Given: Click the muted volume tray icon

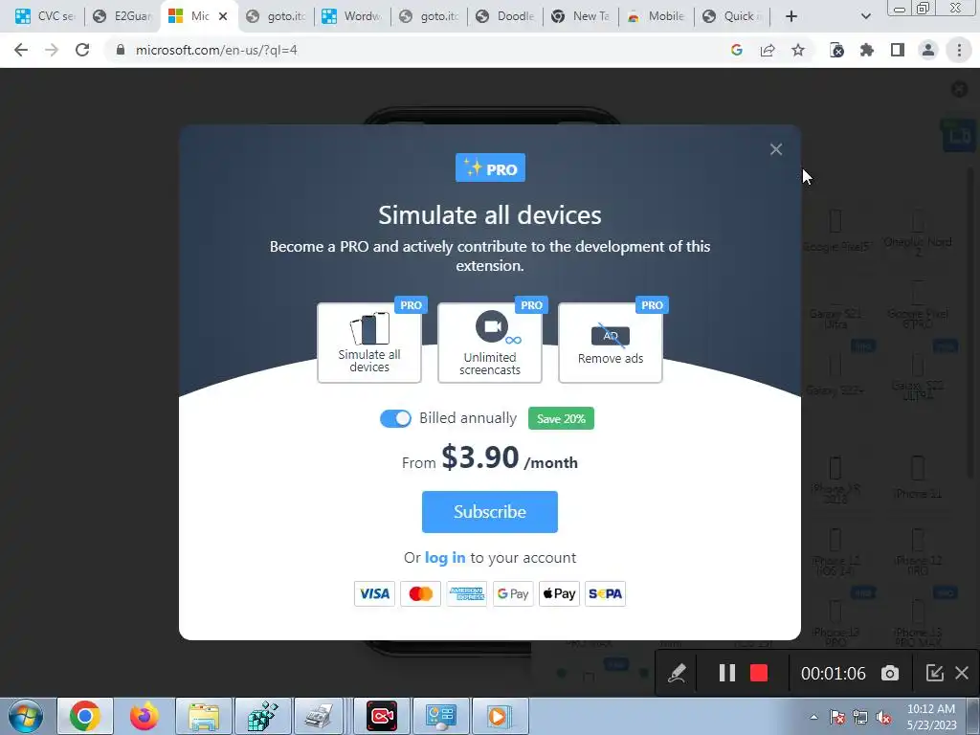Looking at the screenshot, I should click(883, 718).
